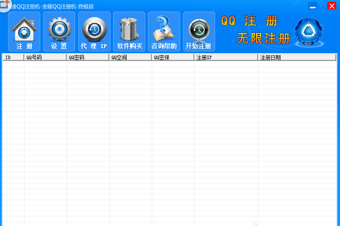Open 咨询帮助 question mark icon

point(163,29)
